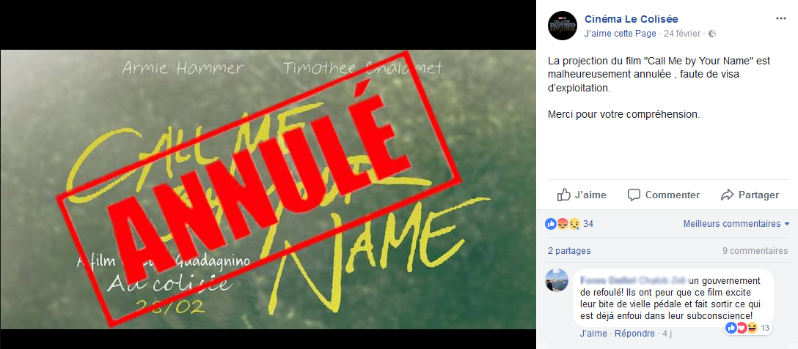Click the Commenter speech bubble button
Image resolution: width=798 pixels, height=349 pixels.
[x=663, y=195]
